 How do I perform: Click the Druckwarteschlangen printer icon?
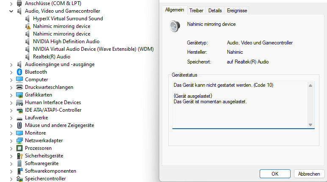coord(19,87)
